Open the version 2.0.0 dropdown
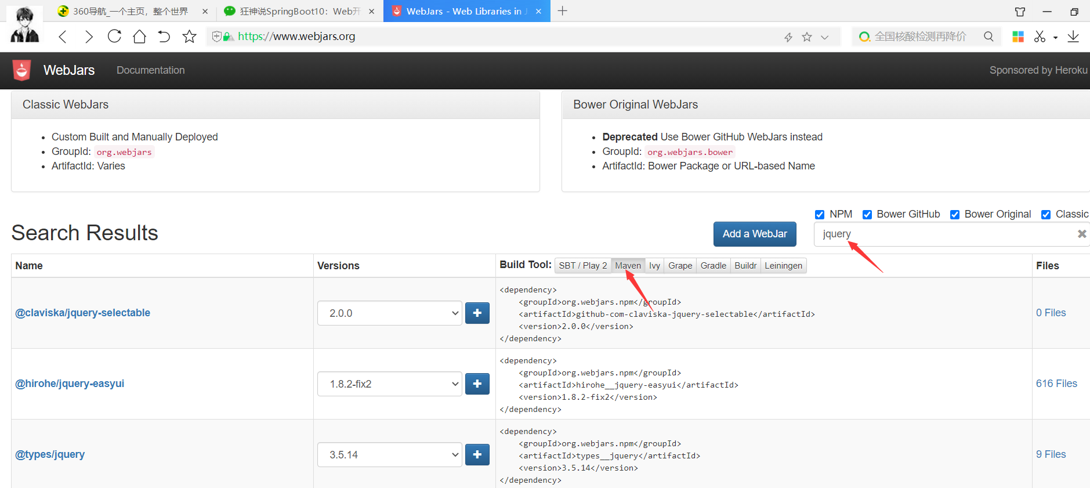 pyautogui.click(x=390, y=313)
